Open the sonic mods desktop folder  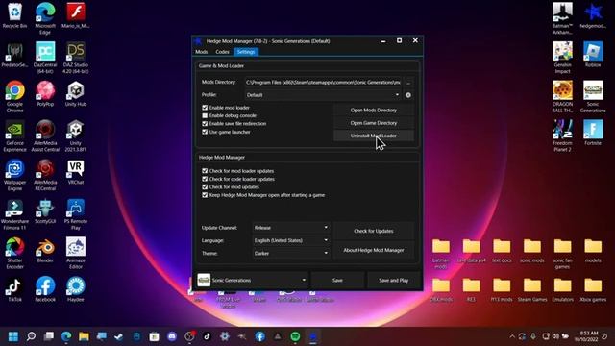click(531, 251)
